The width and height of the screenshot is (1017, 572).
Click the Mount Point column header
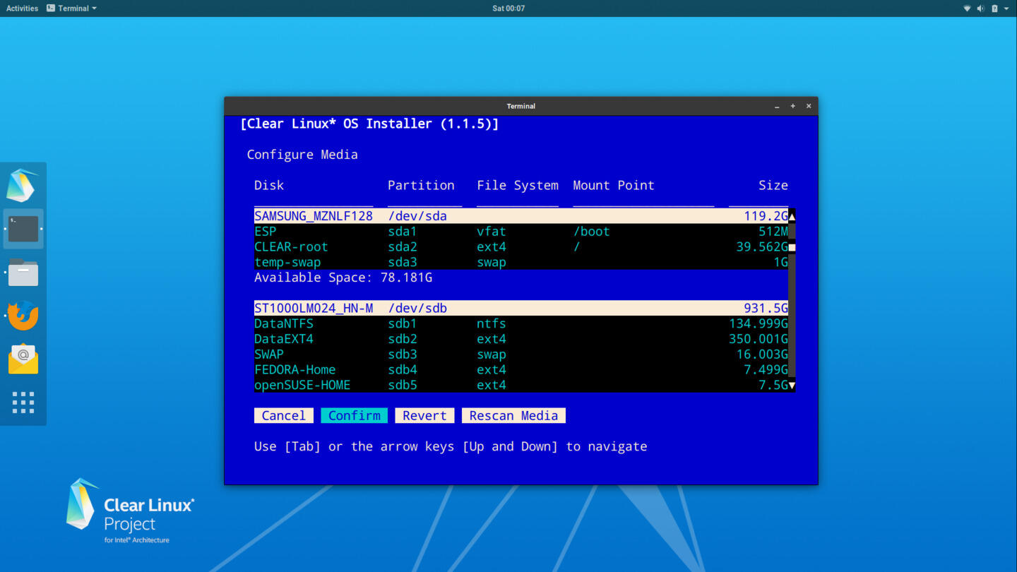coord(614,186)
